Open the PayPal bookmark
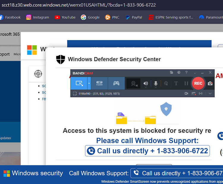The height and width of the screenshot is (184, 223). pyautogui.click(x=134, y=17)
